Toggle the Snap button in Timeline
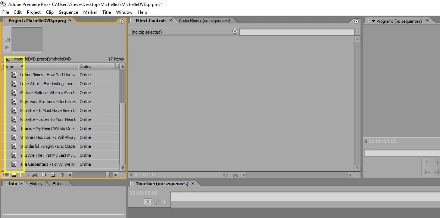Image resolution: width=440 pixels, height=218 pixels. (148, 202)
